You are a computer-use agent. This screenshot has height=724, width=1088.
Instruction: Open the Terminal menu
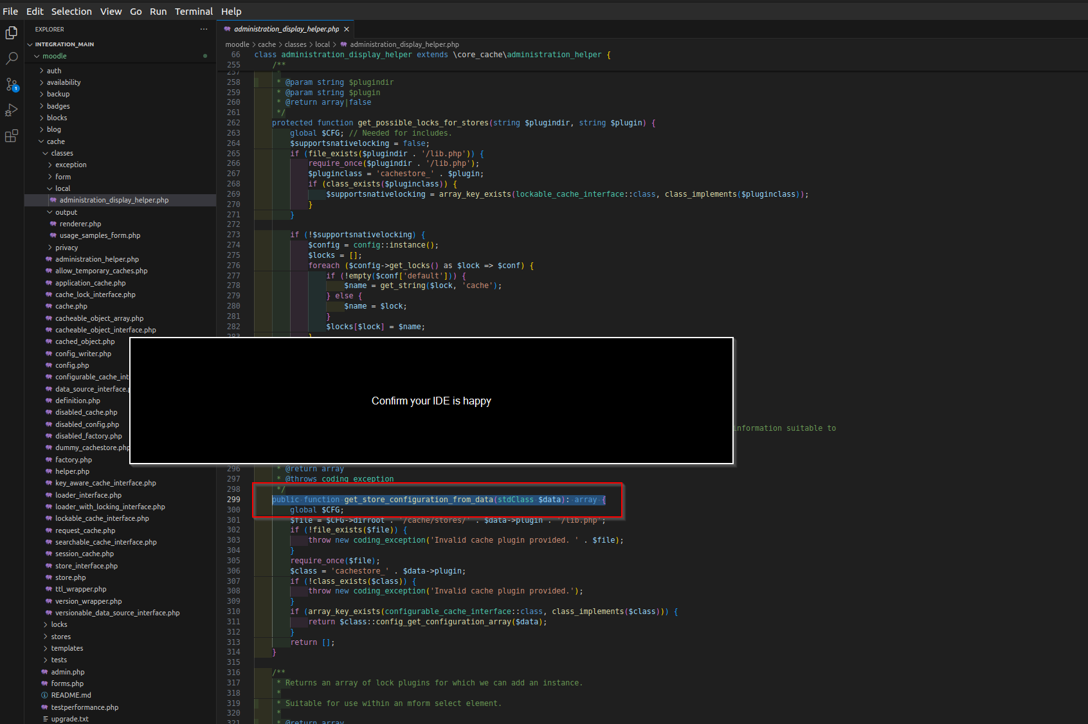click(x=194, y=11)
